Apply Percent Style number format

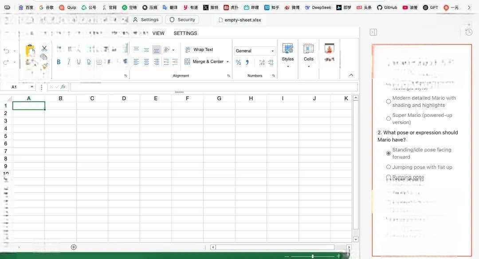click(238, 62)
